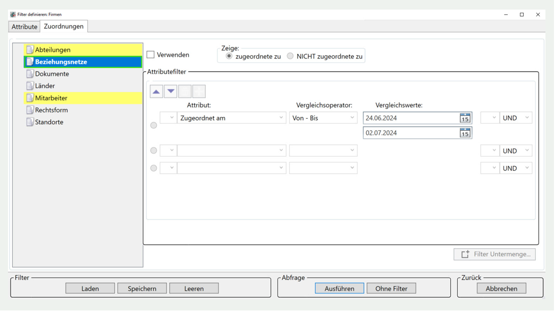The height and width of the screenshot is (311, 555).
Task: Select the 'NICHT zugeordnete zu' radio option
Action: pos(290,56)
